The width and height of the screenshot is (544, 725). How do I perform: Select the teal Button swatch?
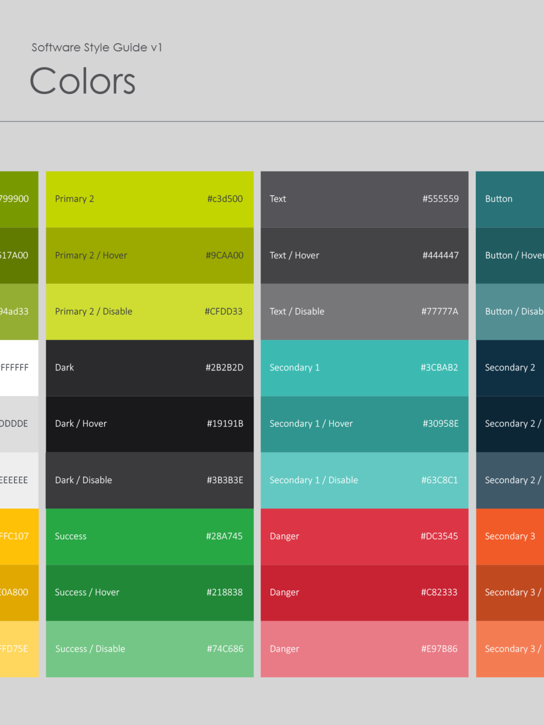tap(510, 199)
